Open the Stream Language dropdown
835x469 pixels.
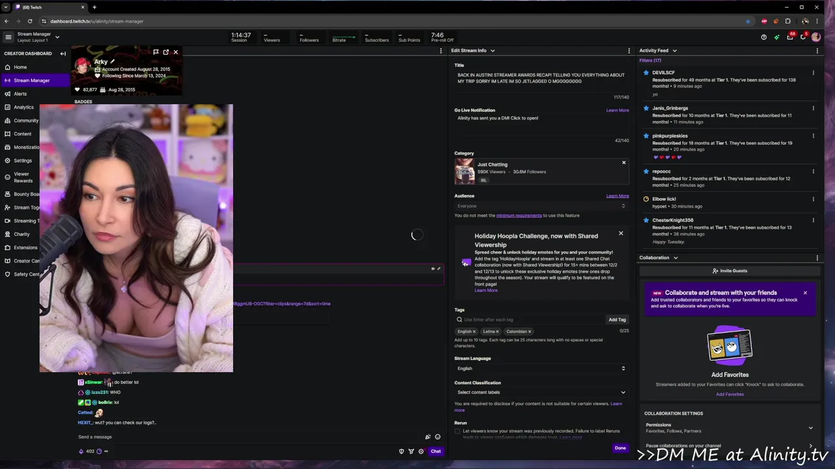(541, 369)
